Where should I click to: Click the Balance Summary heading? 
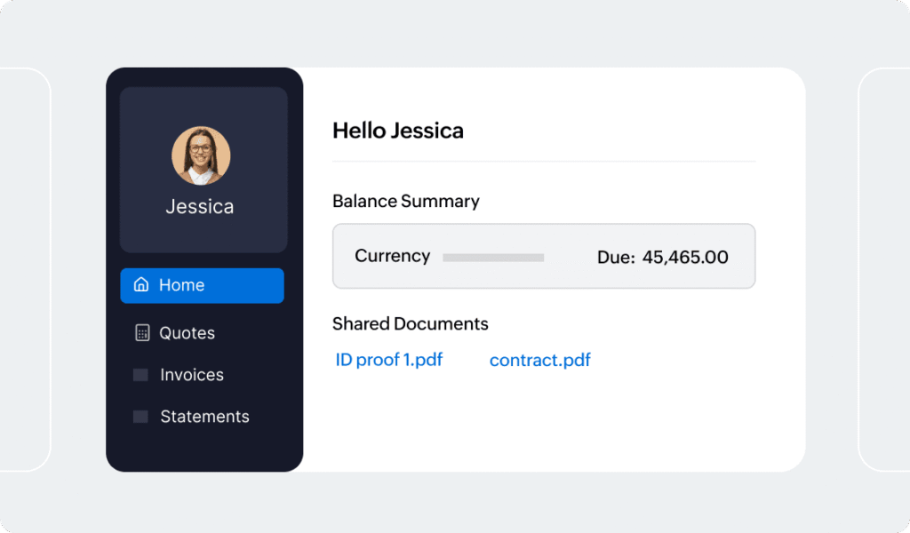pos(405,201)
